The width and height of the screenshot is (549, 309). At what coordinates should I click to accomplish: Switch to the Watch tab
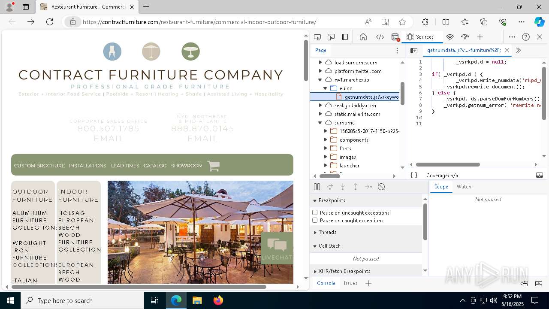[x=464, y=187]
